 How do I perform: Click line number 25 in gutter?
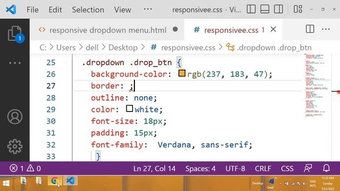pyautogui.click(x=51, y=63)
